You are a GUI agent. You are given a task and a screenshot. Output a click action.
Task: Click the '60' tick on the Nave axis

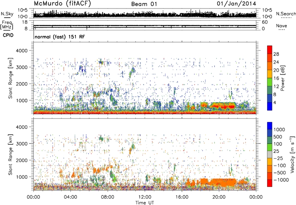point(265,22)
